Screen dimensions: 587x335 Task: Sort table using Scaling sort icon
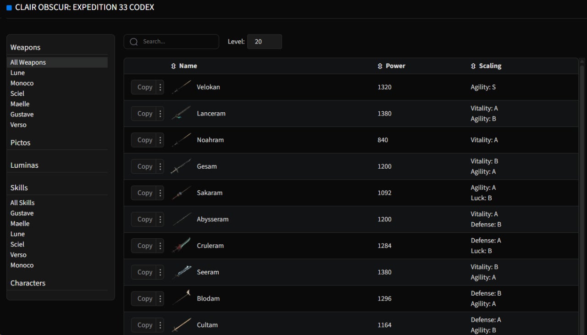473,66
